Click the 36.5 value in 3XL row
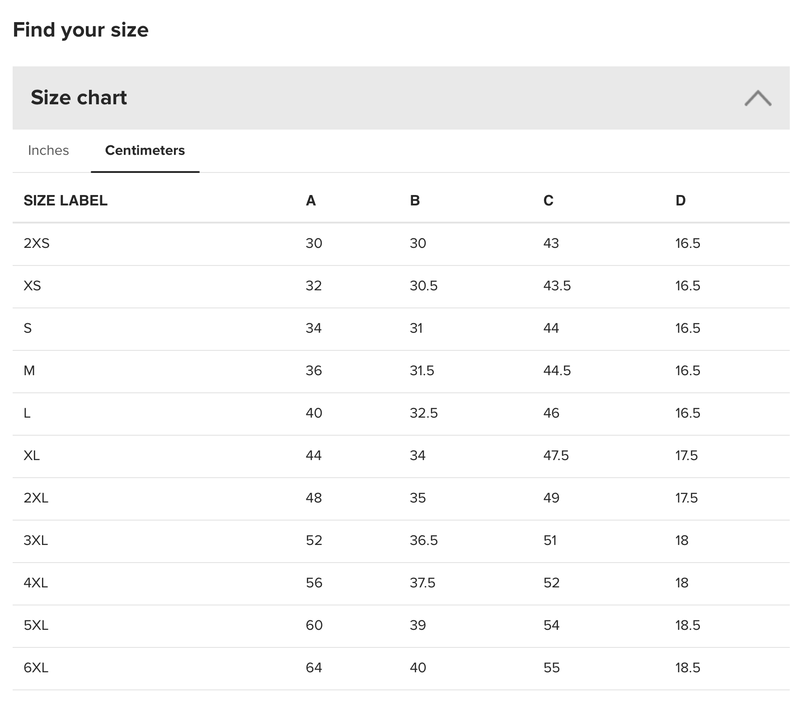Image resolution: width=797 pixels, height=726 pixels. (424, 540)
